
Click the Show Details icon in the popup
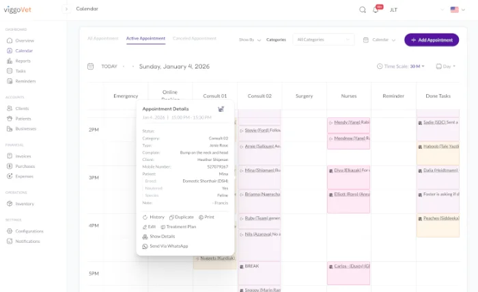(145, 237)
